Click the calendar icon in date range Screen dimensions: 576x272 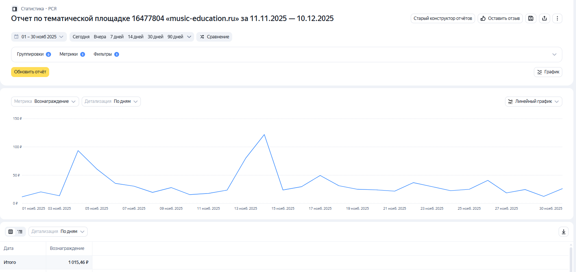(x=16, y=37)
